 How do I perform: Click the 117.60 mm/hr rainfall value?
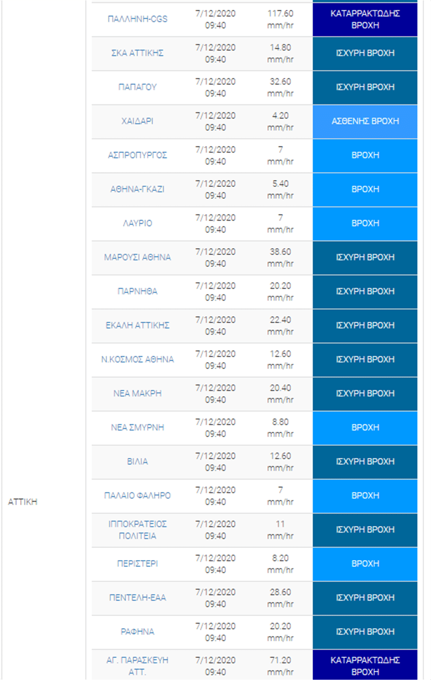[280, 19]
